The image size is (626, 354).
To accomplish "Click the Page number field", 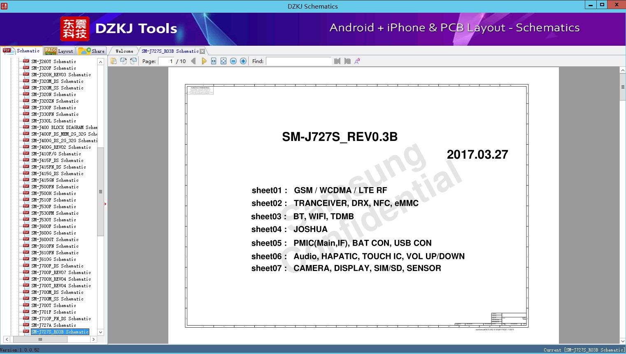I will tap(166, 61).
